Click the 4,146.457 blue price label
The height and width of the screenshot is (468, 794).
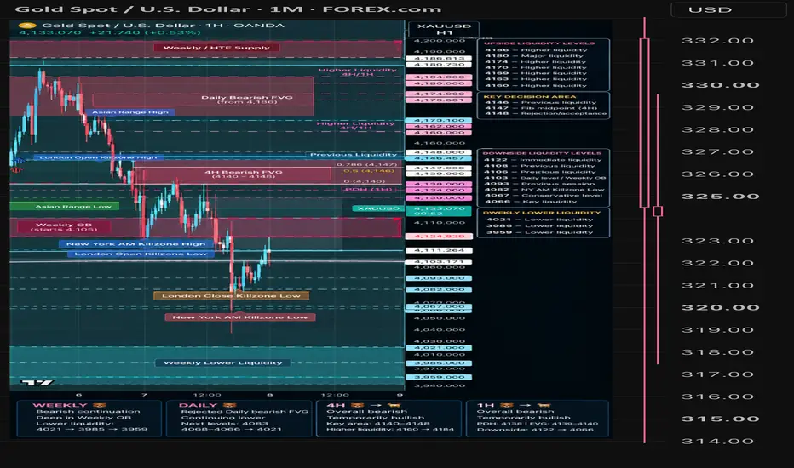(439, 158)
